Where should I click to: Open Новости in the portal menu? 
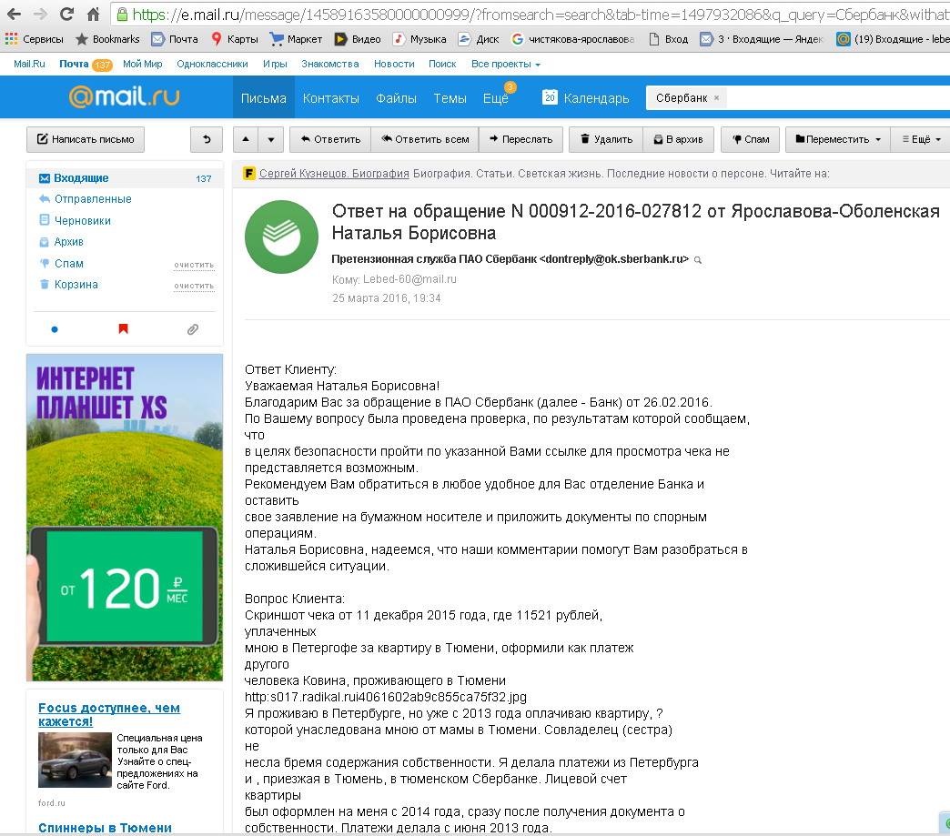point(394,65)
